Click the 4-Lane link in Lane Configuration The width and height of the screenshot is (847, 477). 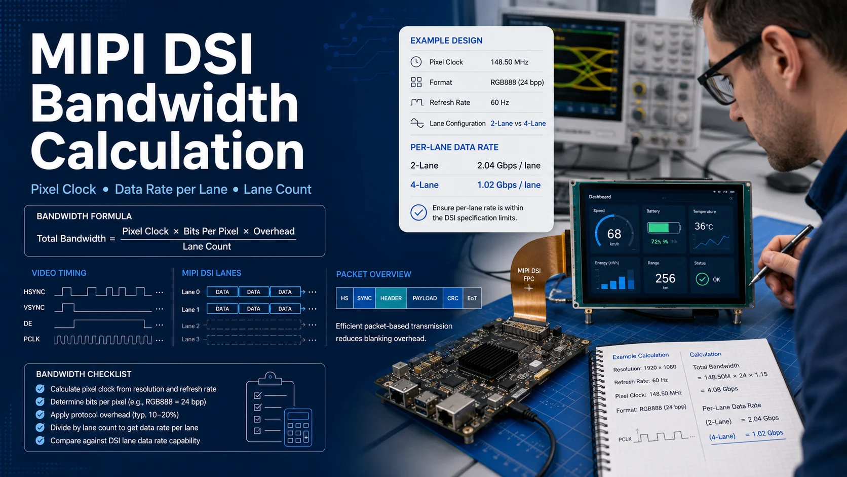point(535,123)
